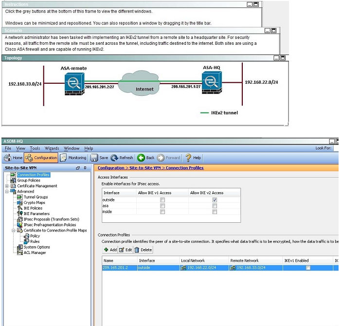Viewport: 342px width, 326px height.
Task: Enable IKE v1 access on inside interface
Action: click(x=162, y=212)
